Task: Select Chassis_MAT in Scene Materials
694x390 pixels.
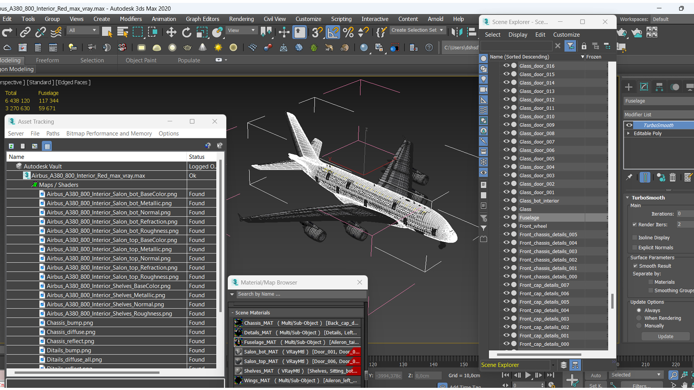Action: [x=297, y=323]
